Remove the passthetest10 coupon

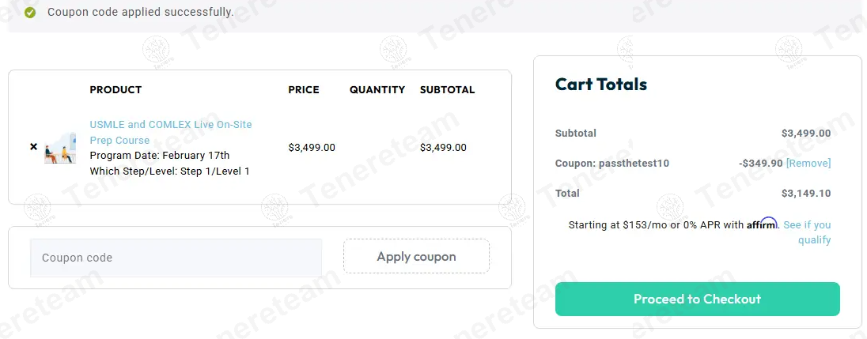(808, 164)
